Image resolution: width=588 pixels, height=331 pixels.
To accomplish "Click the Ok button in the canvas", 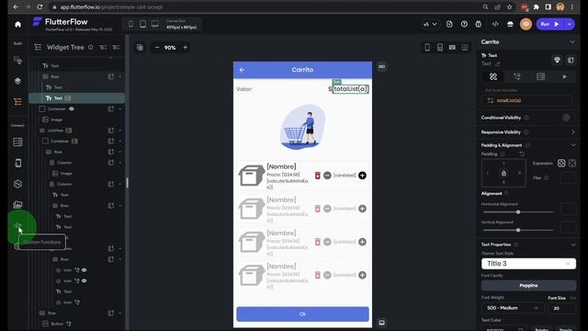I will point(302,314).
